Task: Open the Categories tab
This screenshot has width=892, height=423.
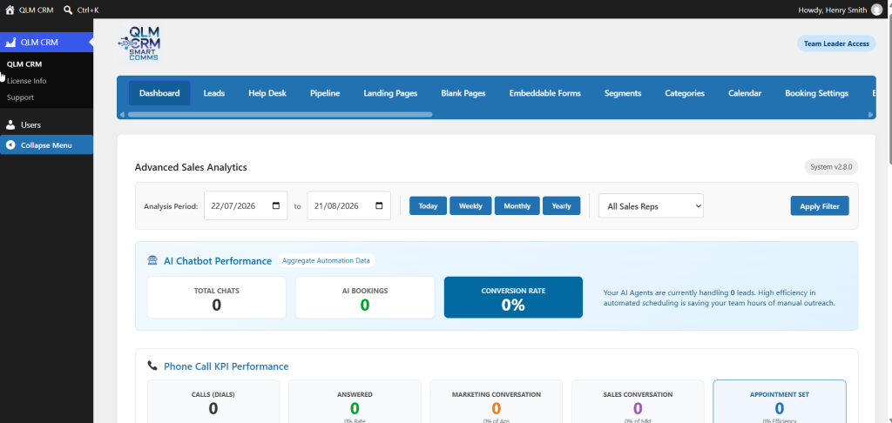Action: (x=685, y=93)
